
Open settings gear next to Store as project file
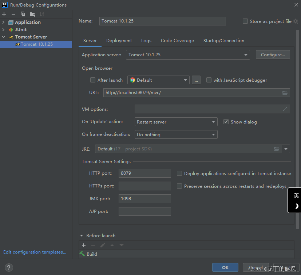click(x=296, y=21)
